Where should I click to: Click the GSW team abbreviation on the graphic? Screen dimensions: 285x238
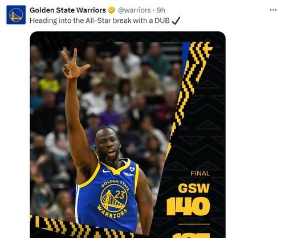[x=194, y=188]
